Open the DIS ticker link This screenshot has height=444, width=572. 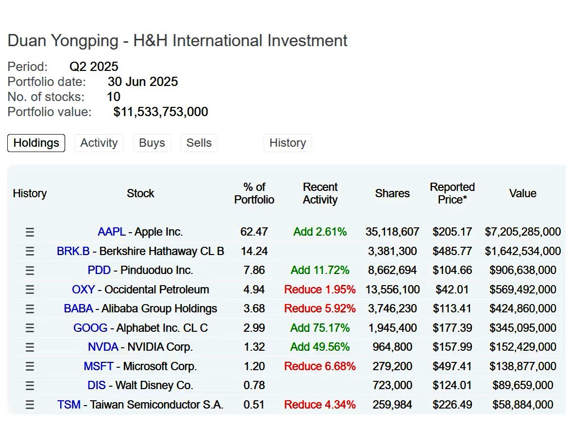pyautogui.click(x=96, y=385)
